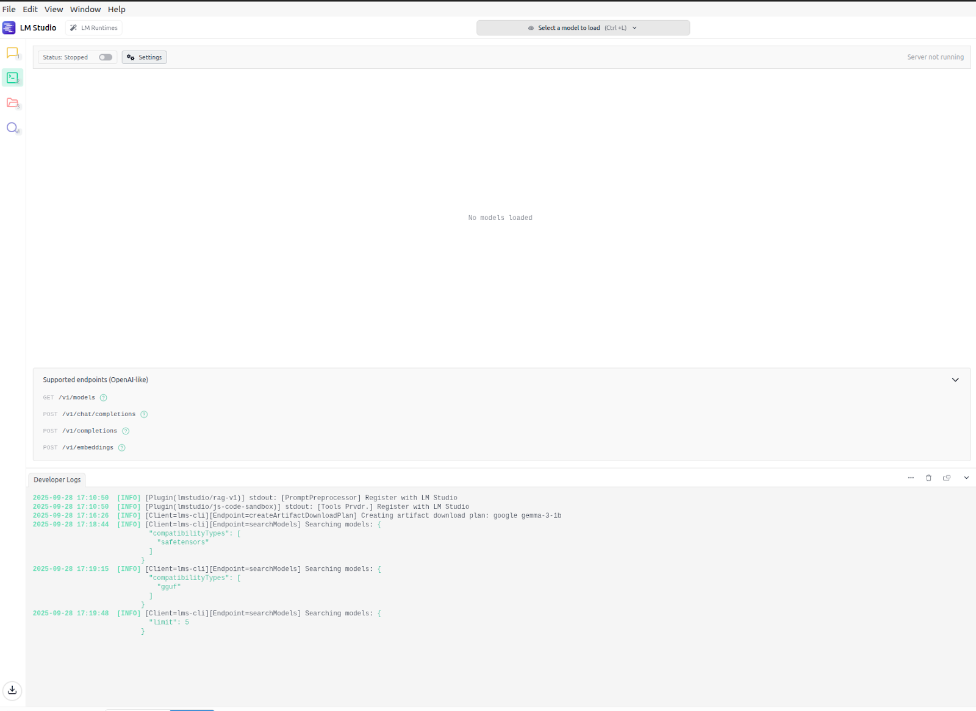Switch to the Developer Logs tab

click(57, 479)
